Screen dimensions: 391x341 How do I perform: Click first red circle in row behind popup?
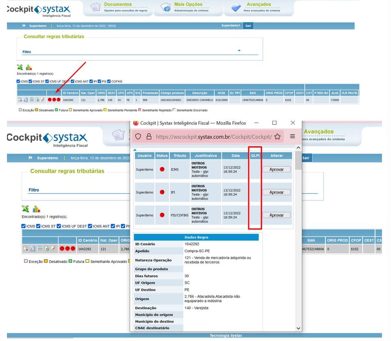[62, 249]
